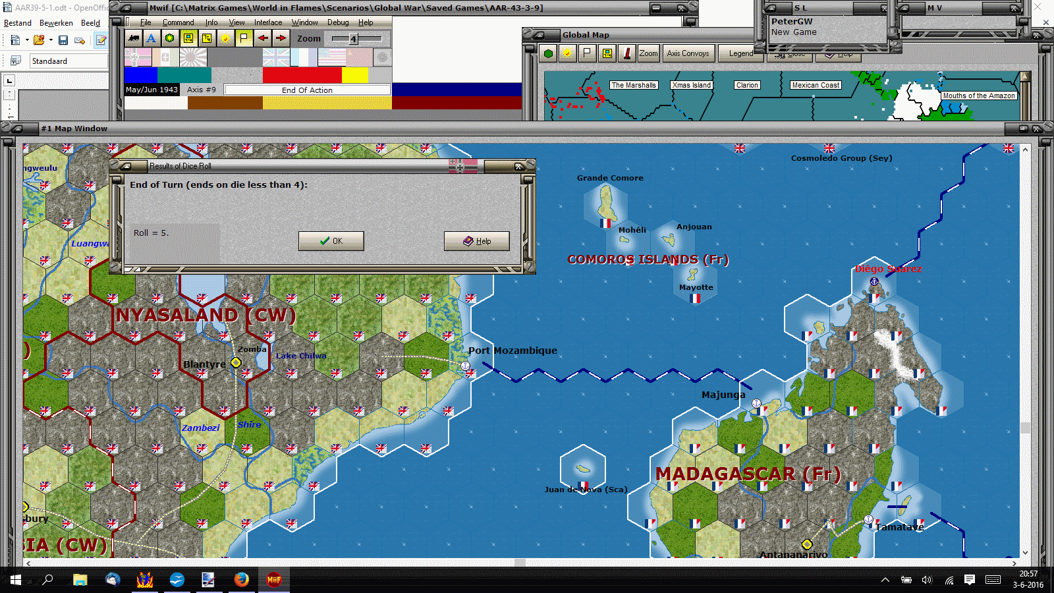Click the blue color bar under flags

[x=141, y=75]
